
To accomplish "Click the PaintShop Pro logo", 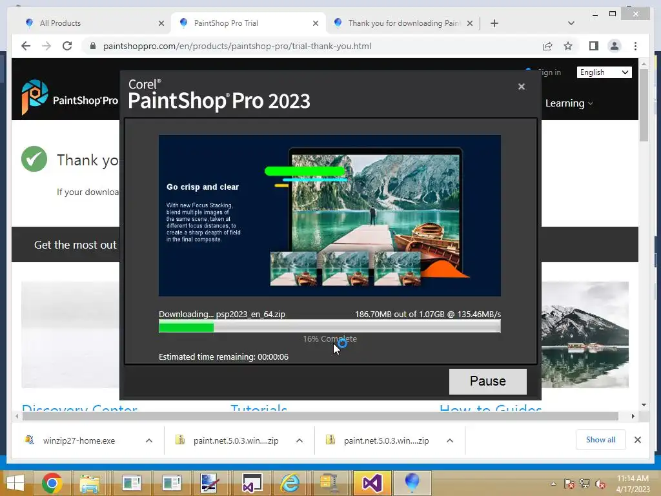I will [70, 98].
